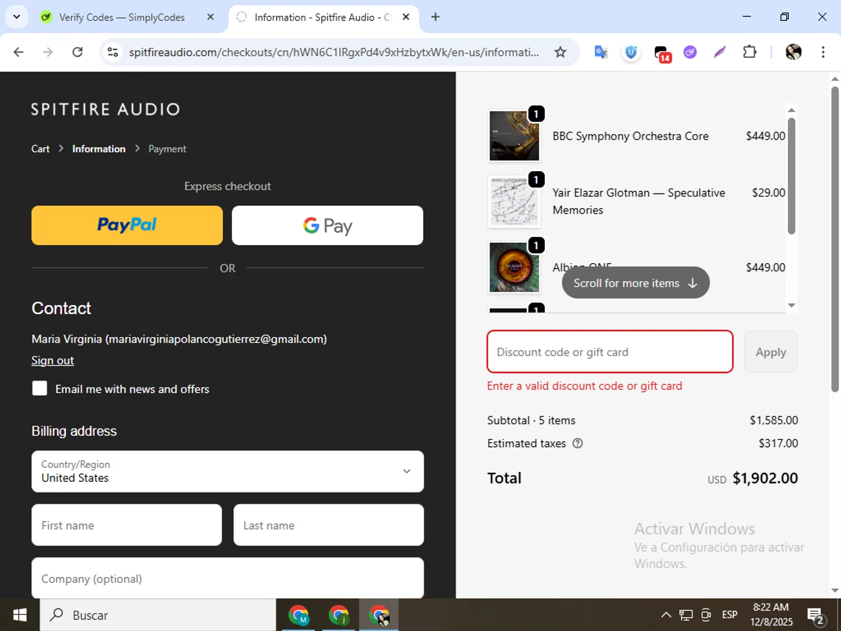
Task: Click the Subtotal 5 items label
Action: 531,420
